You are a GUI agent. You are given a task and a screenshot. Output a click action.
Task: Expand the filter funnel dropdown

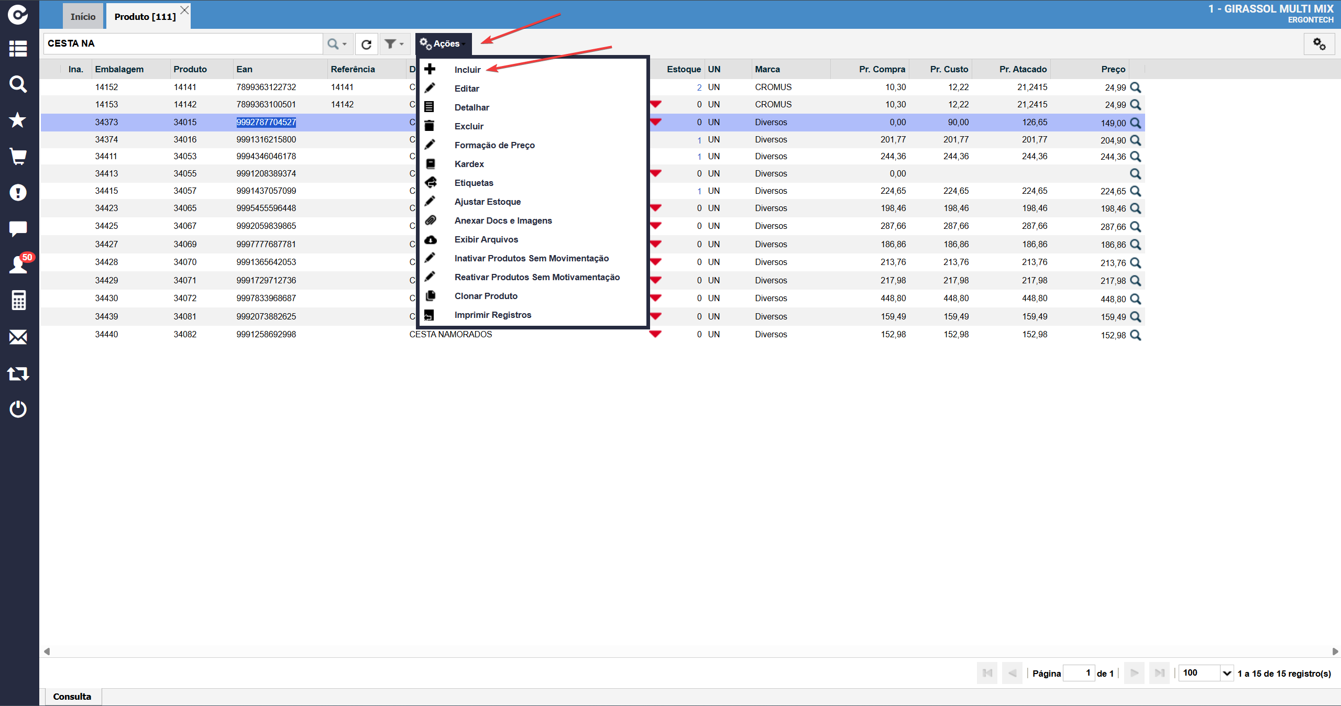[x=394, y=44]
